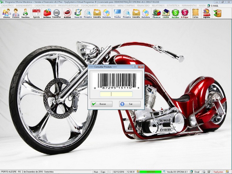Open the Cartas parchment icon
Image resolution: width=232 pixels, height=174 pixels.
tap(195, 13)
